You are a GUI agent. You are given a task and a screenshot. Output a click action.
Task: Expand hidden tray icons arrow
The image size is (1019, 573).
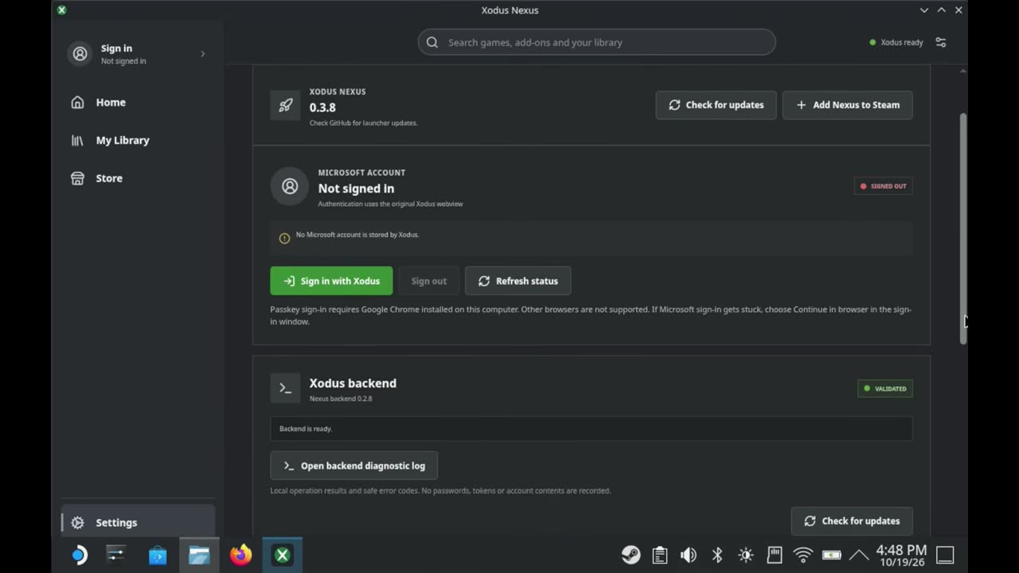point(859,555)
